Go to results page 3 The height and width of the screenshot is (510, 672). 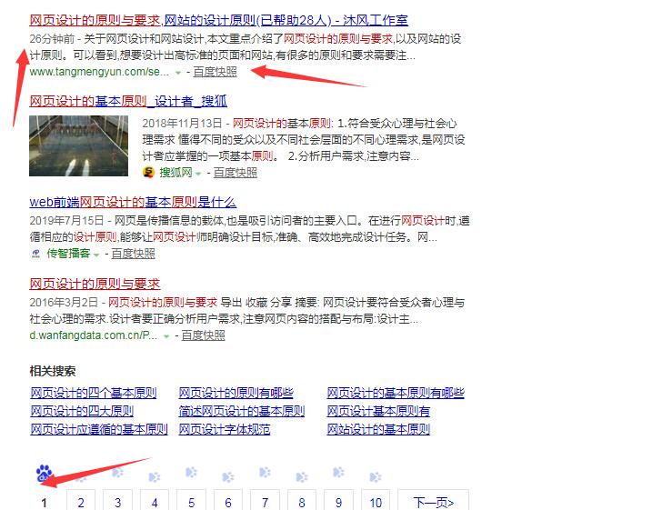coord(118,502)
